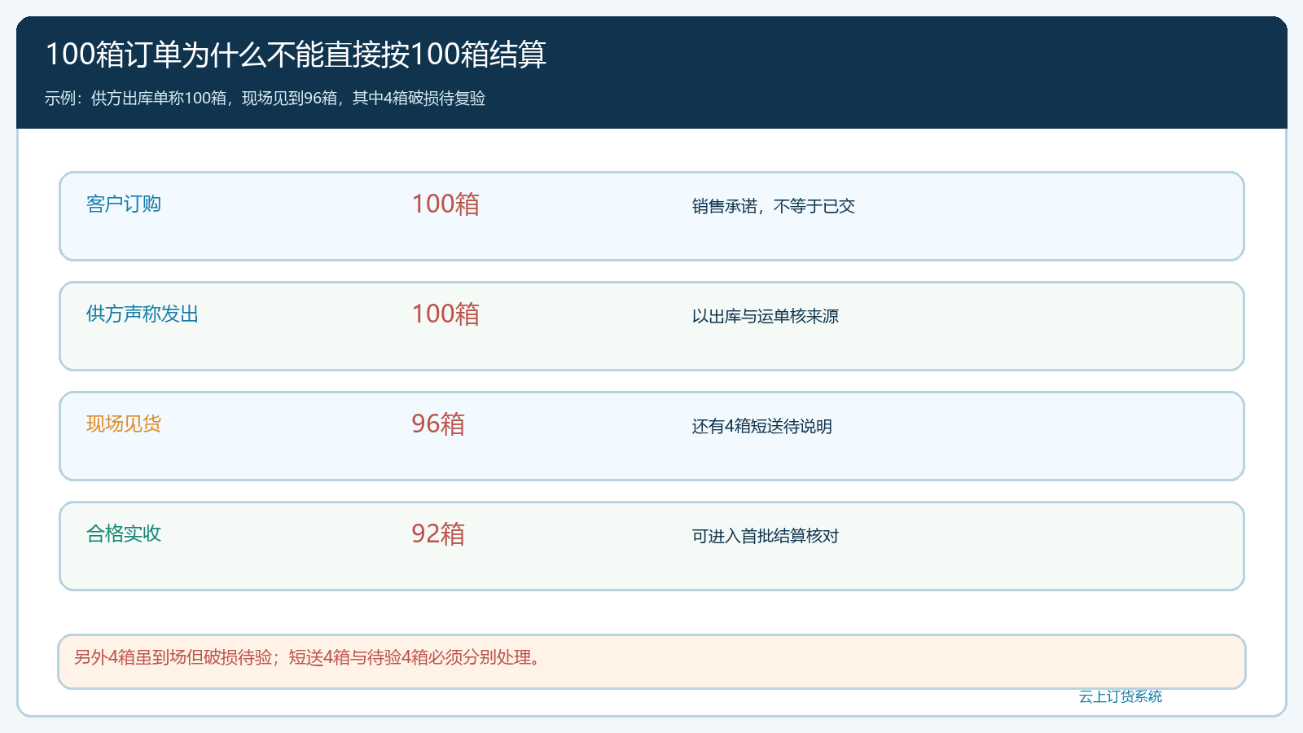Click the 云上订货系统 footer text
Screen dimensions: 1303x733
coord(1121,696)
